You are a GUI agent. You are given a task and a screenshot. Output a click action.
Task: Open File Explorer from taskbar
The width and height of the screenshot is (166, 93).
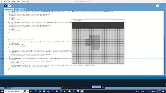coord(40,91)
